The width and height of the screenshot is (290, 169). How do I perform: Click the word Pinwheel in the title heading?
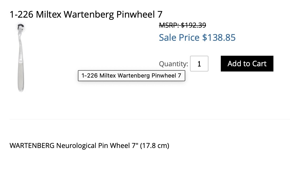point(136,14)
